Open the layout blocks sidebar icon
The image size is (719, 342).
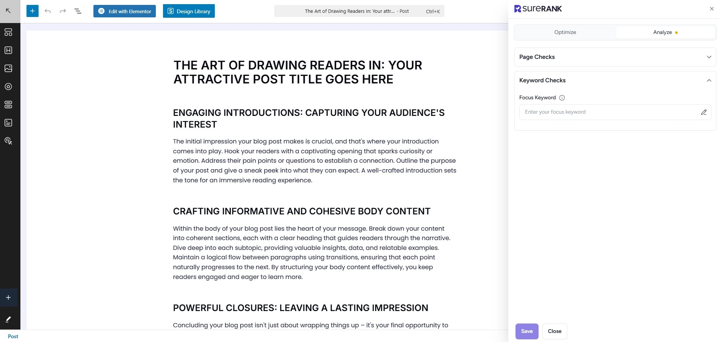click(x=8, y=32)
